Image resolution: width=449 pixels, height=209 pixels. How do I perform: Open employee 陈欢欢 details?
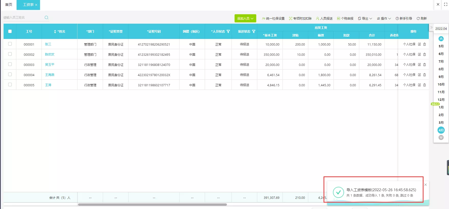[50, 54]
